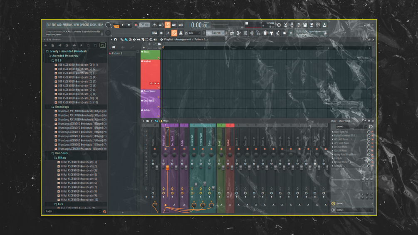
Task: Select Pattern 1 in the picker panel
Action: tap(123, 53)
